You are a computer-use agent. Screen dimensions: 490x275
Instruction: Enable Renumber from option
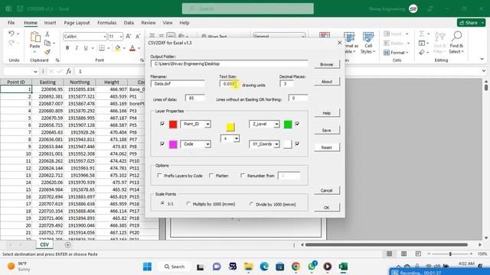pos(243,176)
